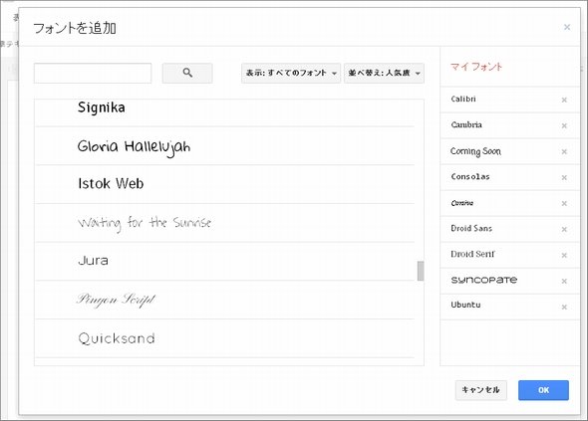Remove Coming Soon from My Fonts
The height and width of the screenshot is (421, 588).
point(564,151)
